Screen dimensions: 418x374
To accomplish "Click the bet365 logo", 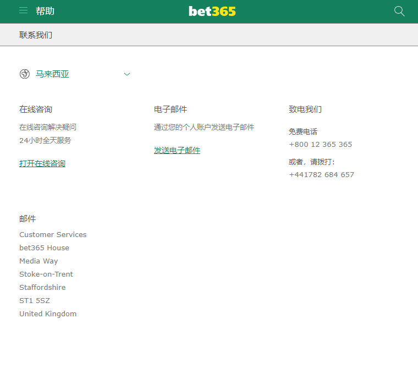I will (212, 11).
